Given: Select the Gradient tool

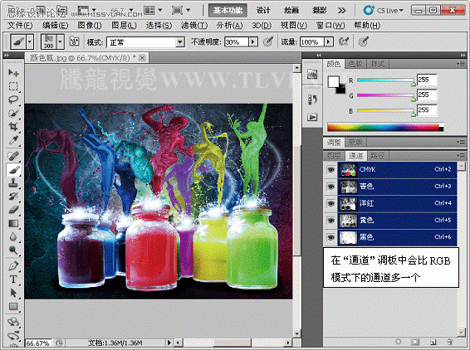Looking at the screenshot, I should pos(13,223).
